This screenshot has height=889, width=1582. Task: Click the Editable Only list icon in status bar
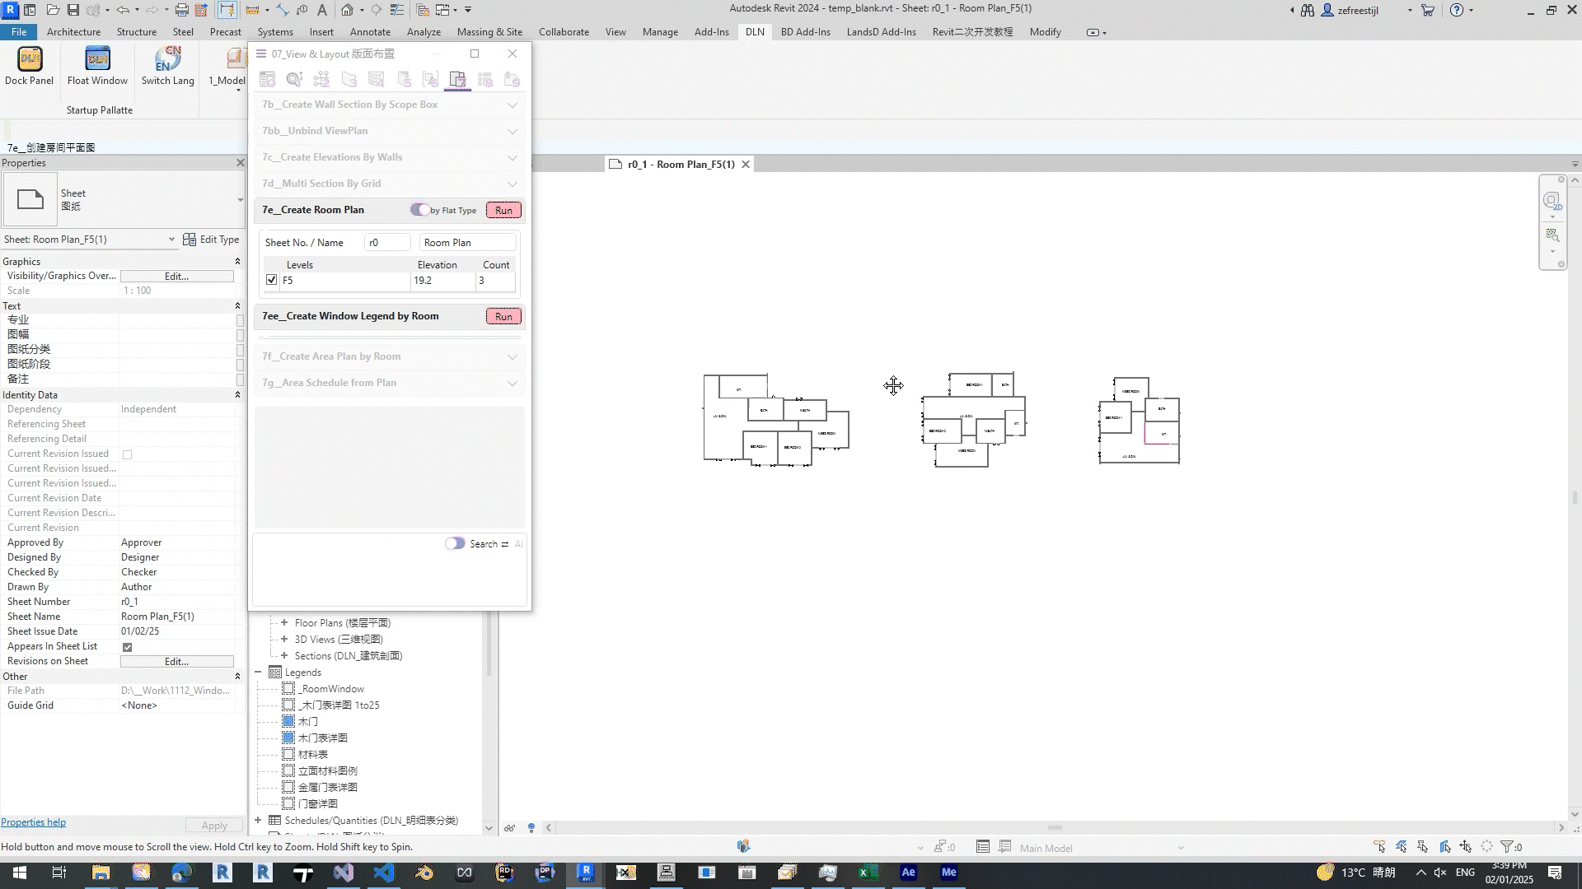pyautogui.click(x=983, y=847)
